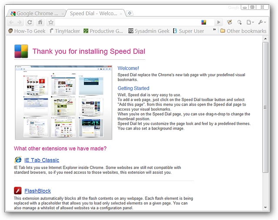The width and height of the screenshot is (278, 220).
Task: Go forward using the forward arrow
Action: [19, 22]
